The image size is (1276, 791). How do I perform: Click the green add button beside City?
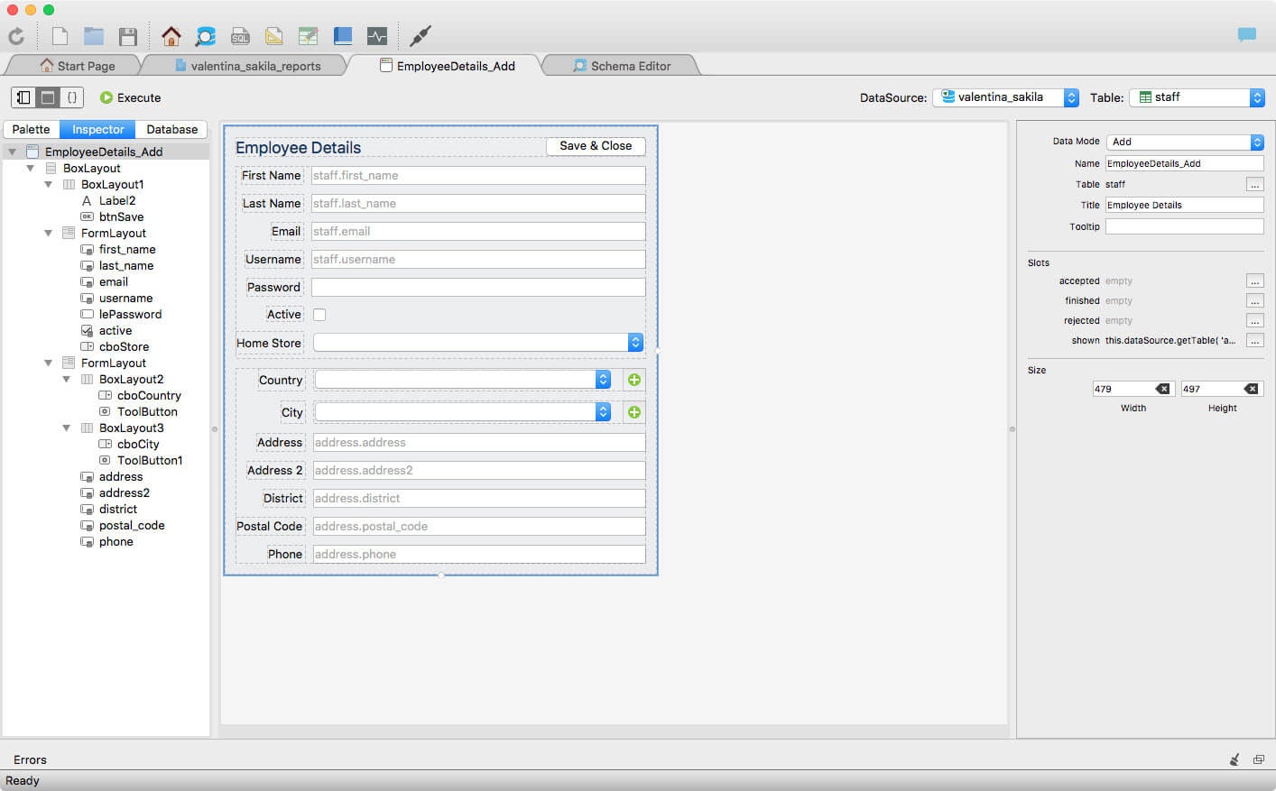click(634, 412)
